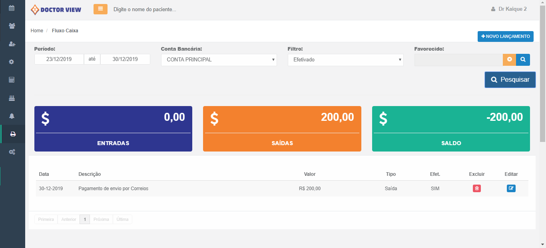Clear the Favorecido field with orange button
This screenshot has width=546, height=248.
tap(509, 59)
